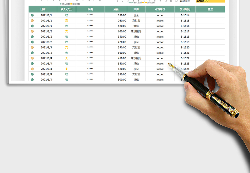
Task: Select the orange dot in row 8-1517
Action: point(32,31)
